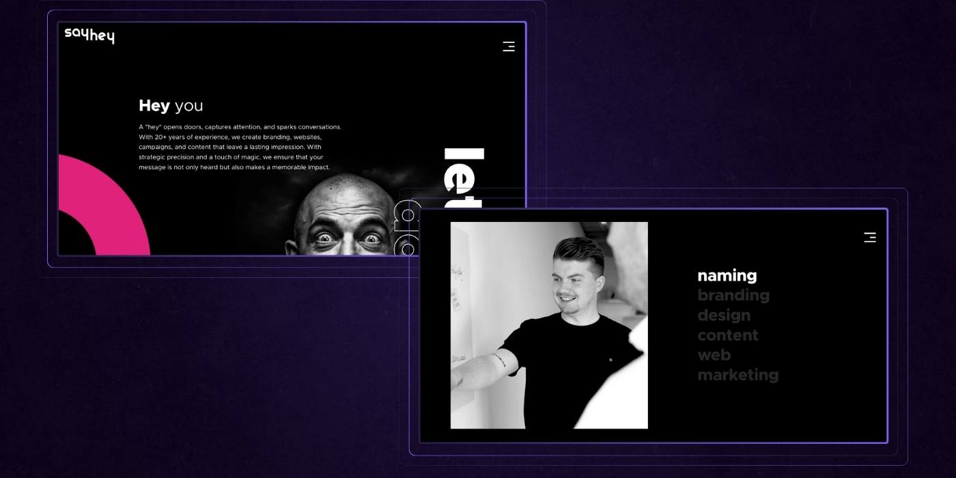Click the sayhey logo
Viewport: 956px width, 478px height.
(x=89, y=35)
